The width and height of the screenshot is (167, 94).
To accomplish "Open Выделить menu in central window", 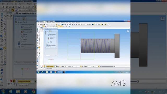I will click(49, 23).
